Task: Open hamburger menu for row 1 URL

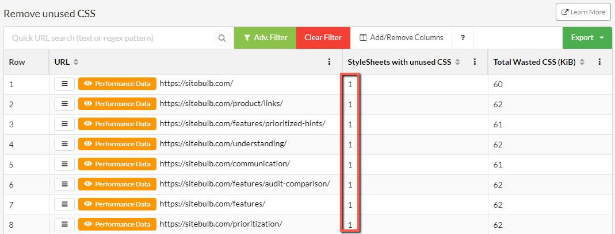Action: (x=64, y=84)
